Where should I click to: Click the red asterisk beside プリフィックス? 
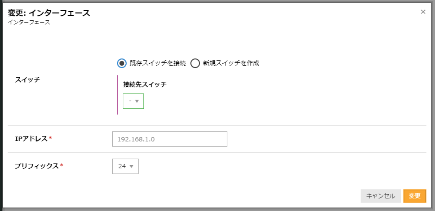[62, 165]
